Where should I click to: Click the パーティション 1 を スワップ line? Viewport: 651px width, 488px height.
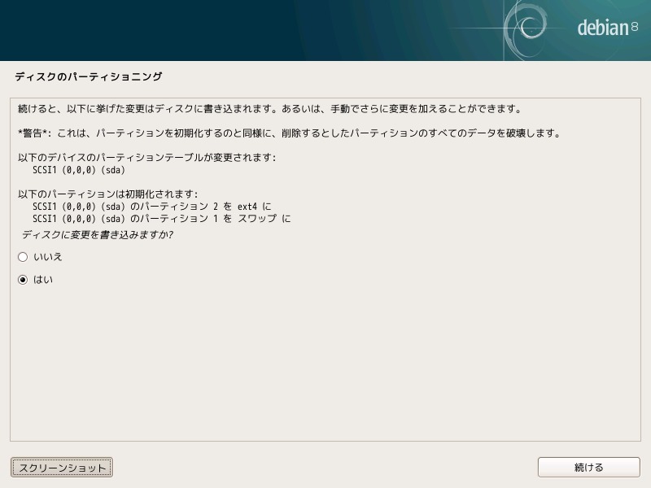point(162,219)
